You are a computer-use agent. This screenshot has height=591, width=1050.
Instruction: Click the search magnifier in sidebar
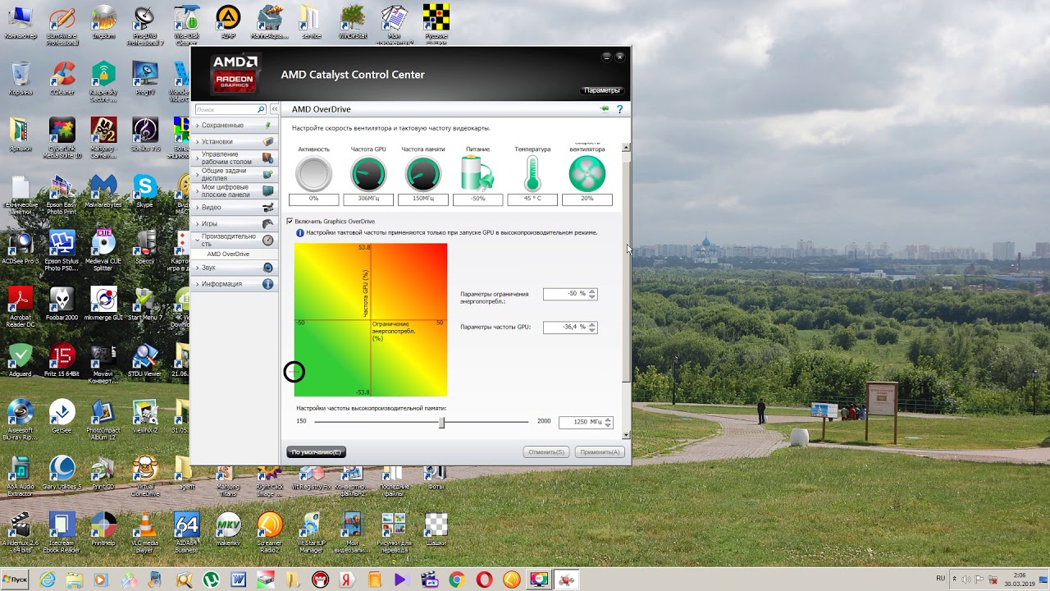point(262,109)
